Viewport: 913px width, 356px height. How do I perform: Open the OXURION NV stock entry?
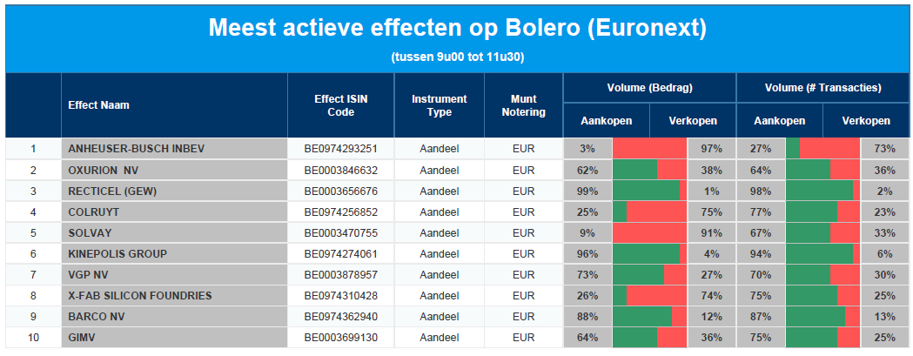pos(103,170)
